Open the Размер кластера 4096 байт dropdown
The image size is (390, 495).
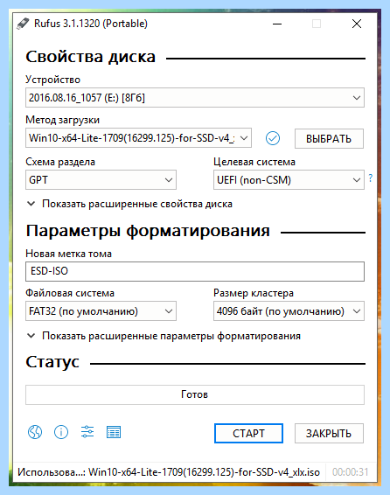(289, 311)
